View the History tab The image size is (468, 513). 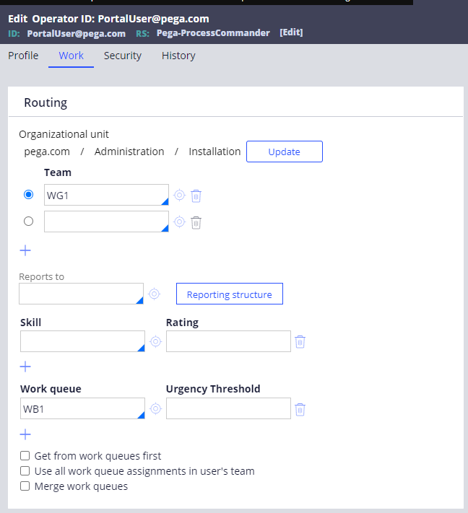pos(178,56)
